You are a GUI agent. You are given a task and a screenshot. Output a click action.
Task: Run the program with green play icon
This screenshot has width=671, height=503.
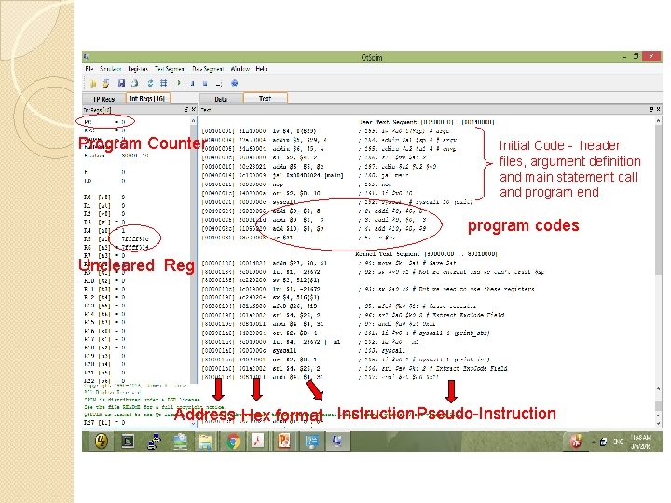click(x=179, y=83)
